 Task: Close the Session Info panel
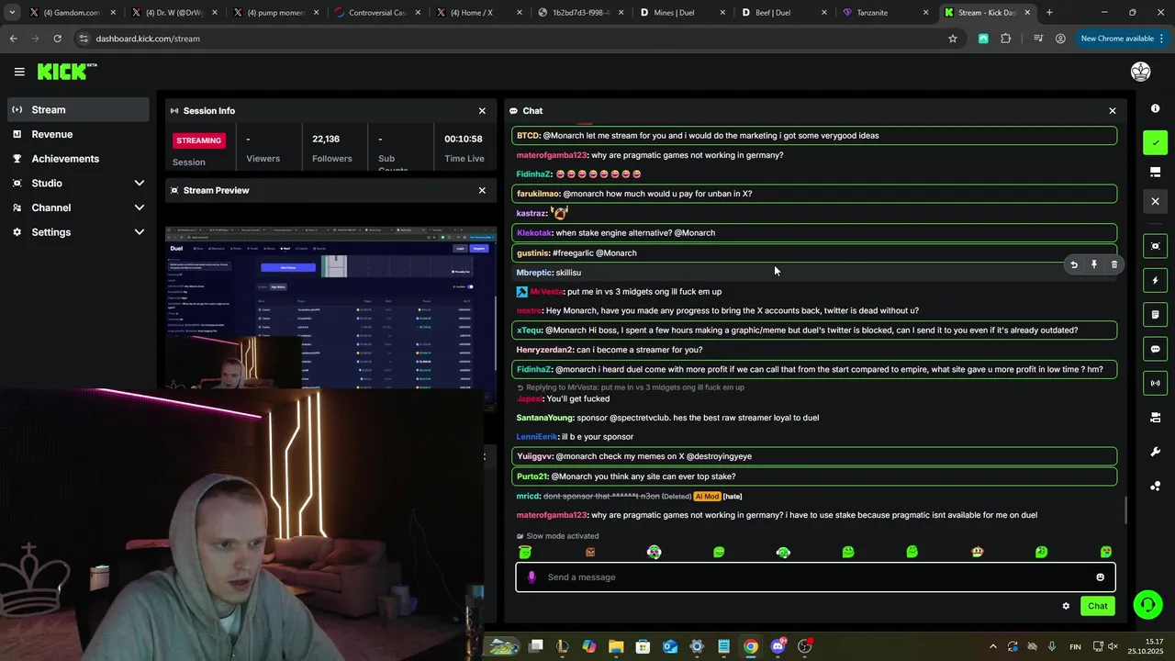pos(482,110)
